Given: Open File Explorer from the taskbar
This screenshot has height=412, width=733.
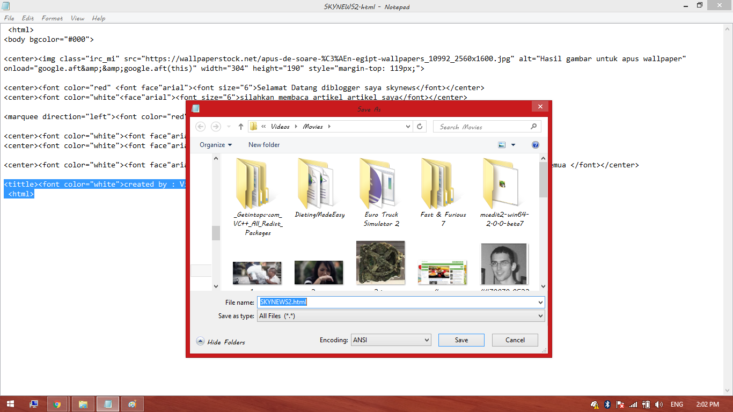Looking at the screenshot, I should pos(83,403).
